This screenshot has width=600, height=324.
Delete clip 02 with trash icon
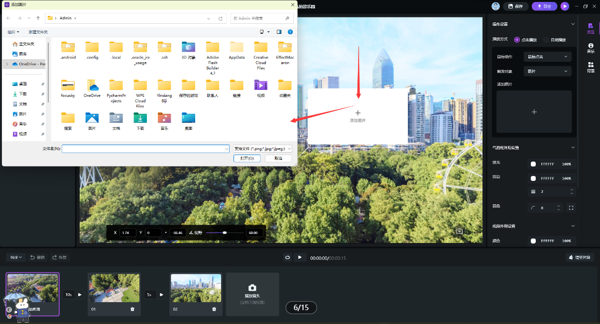pos(214,309)
